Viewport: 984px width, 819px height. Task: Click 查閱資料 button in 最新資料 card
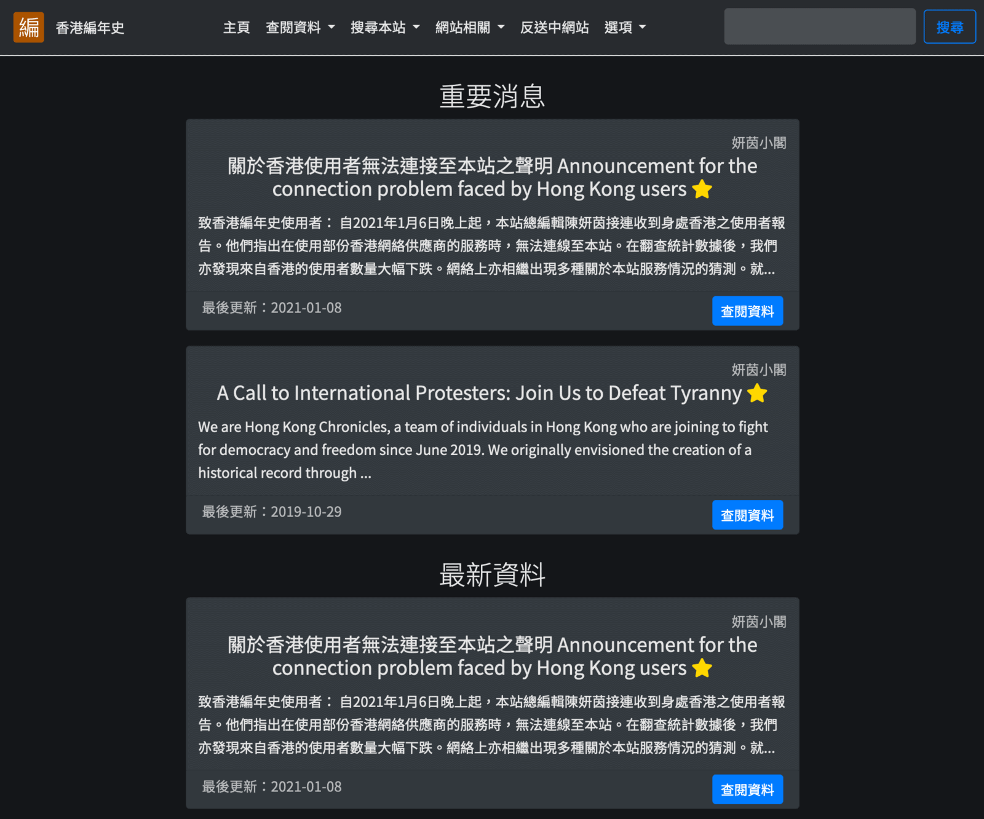pos(747,789)
